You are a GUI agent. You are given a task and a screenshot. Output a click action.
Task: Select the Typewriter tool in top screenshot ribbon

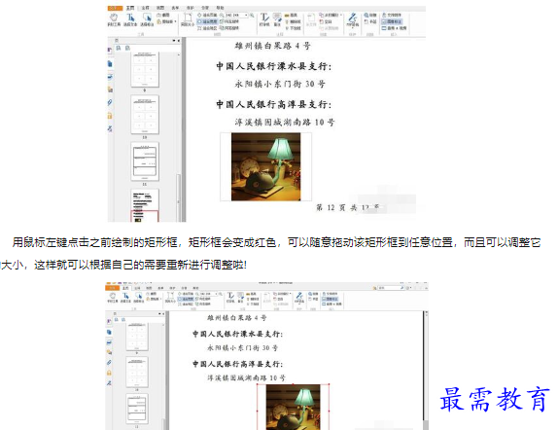(x=264, y=20)
